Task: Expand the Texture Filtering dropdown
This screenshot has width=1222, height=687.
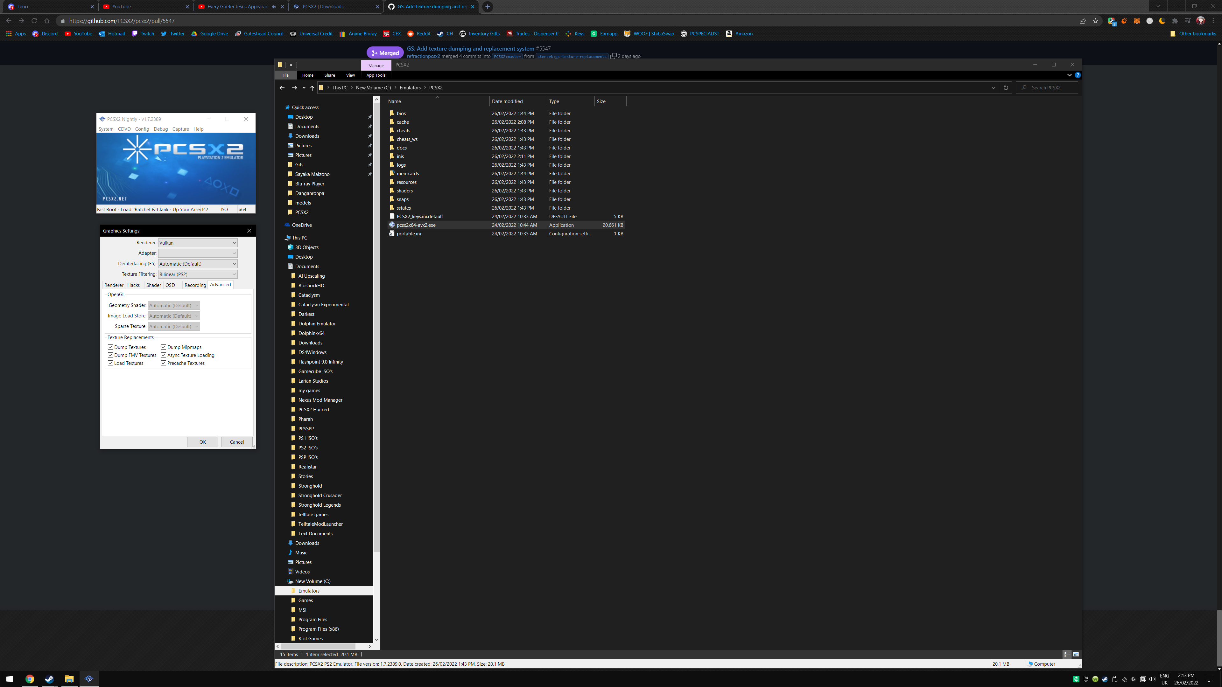Action: pos(197,274)
